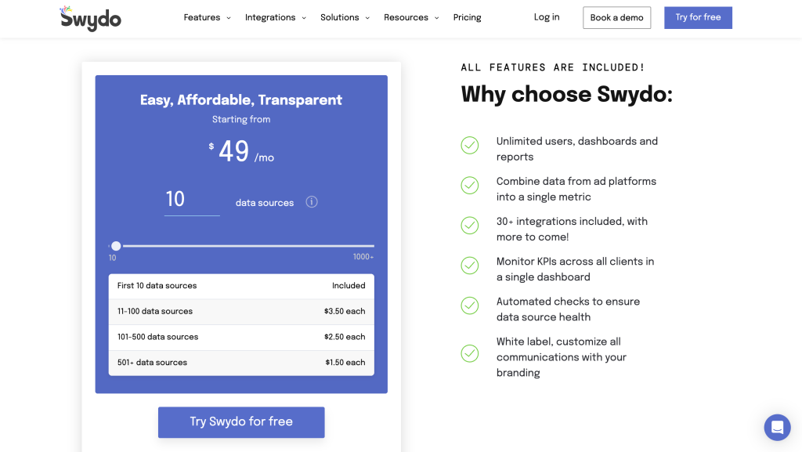Click the checkmark beside Automated checks
This screenshot has width=802, height=452.
[470, 306]
